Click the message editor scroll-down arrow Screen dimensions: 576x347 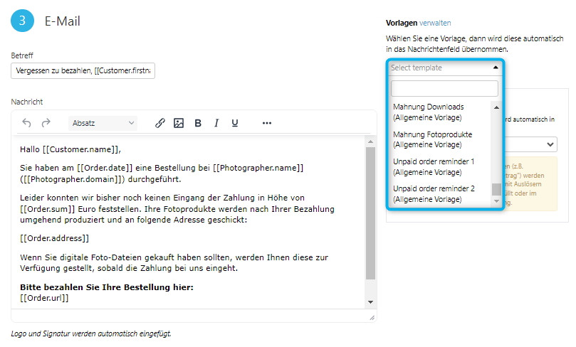coord(370,302)
